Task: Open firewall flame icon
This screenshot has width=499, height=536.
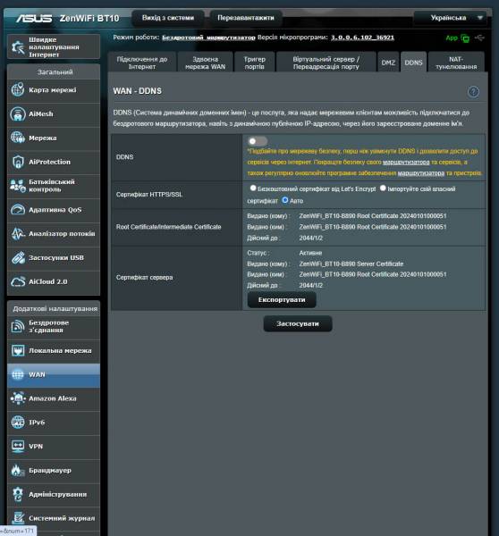Action: pos(18,471)
